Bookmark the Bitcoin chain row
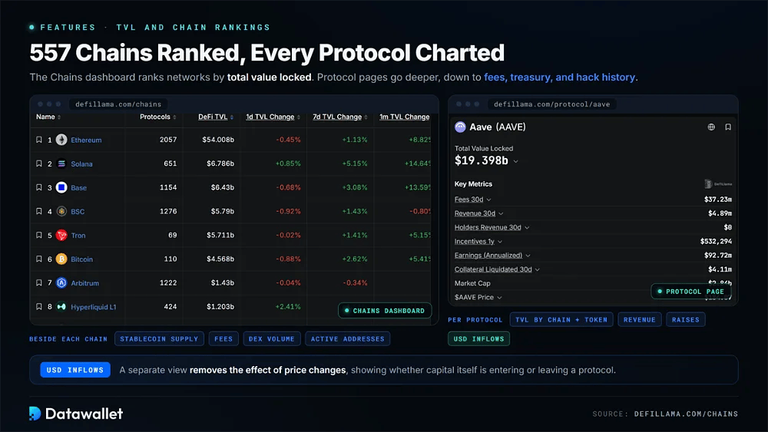The width and height of the screenshot is (768, 432). pyautogui.click(x=38, y=259)
